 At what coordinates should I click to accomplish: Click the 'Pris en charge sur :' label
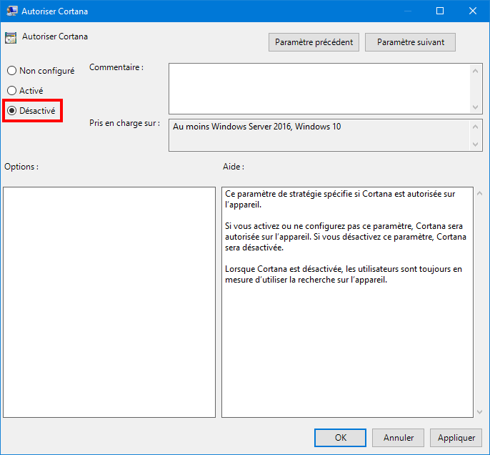tap(125, 123)
